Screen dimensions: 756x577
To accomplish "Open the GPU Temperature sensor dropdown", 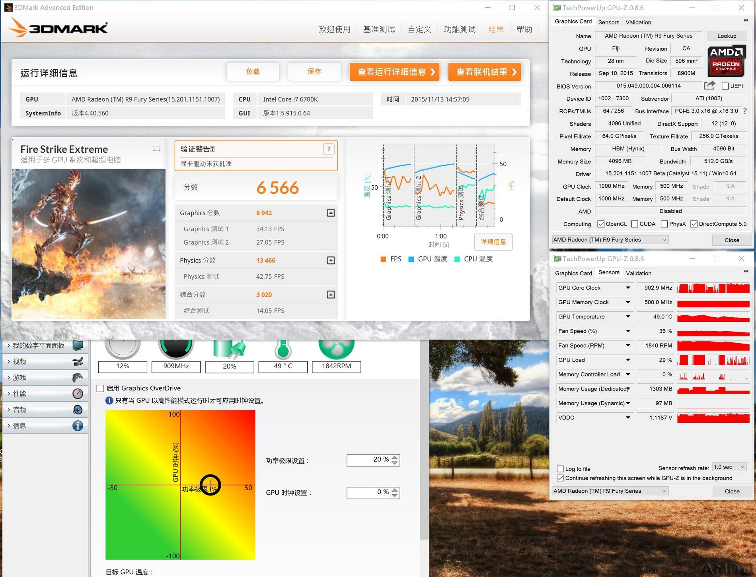I will pyautogui.click(x=628, y=317).
